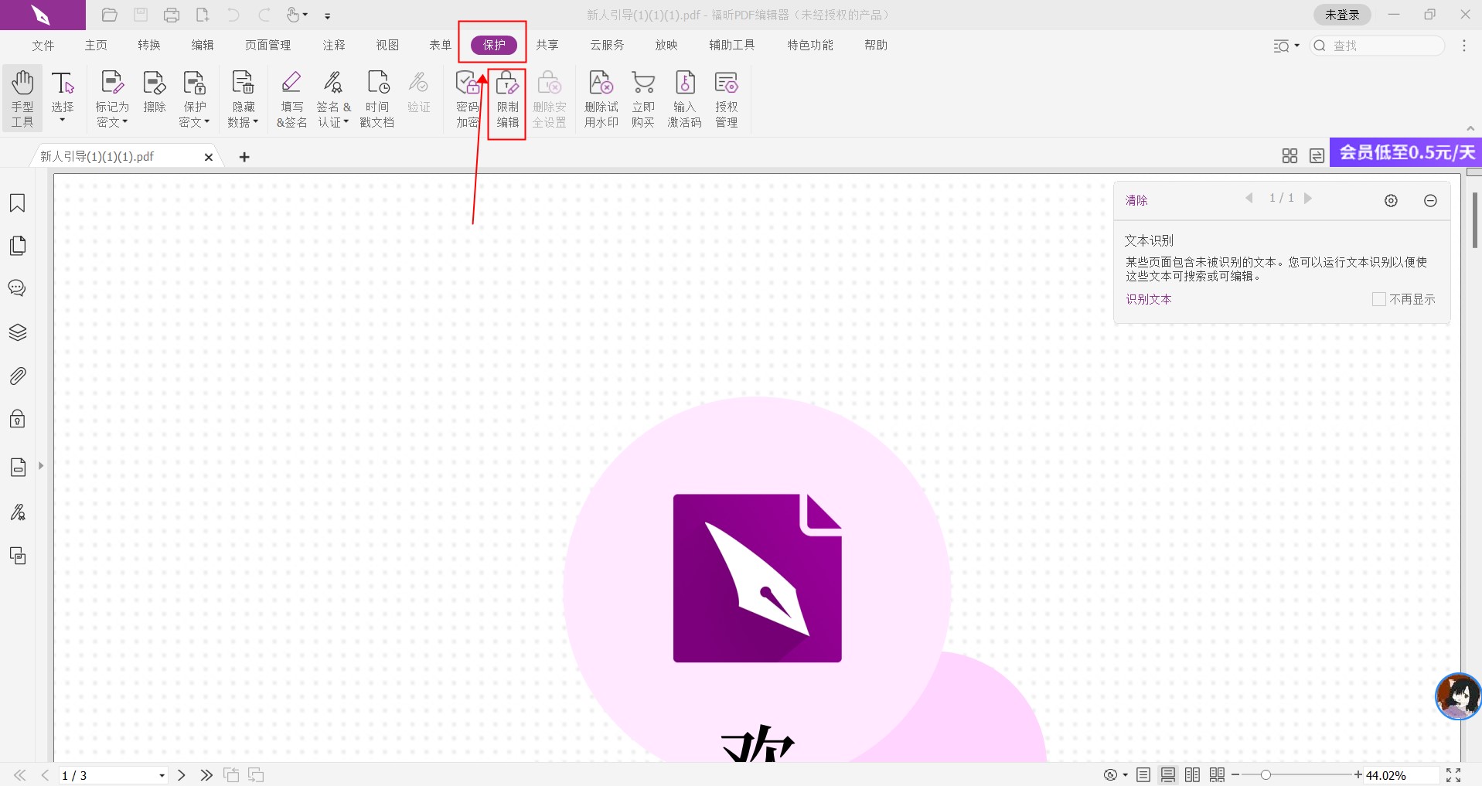
Task: Switch to facing pages view mode
Action: coord(1192,775)
